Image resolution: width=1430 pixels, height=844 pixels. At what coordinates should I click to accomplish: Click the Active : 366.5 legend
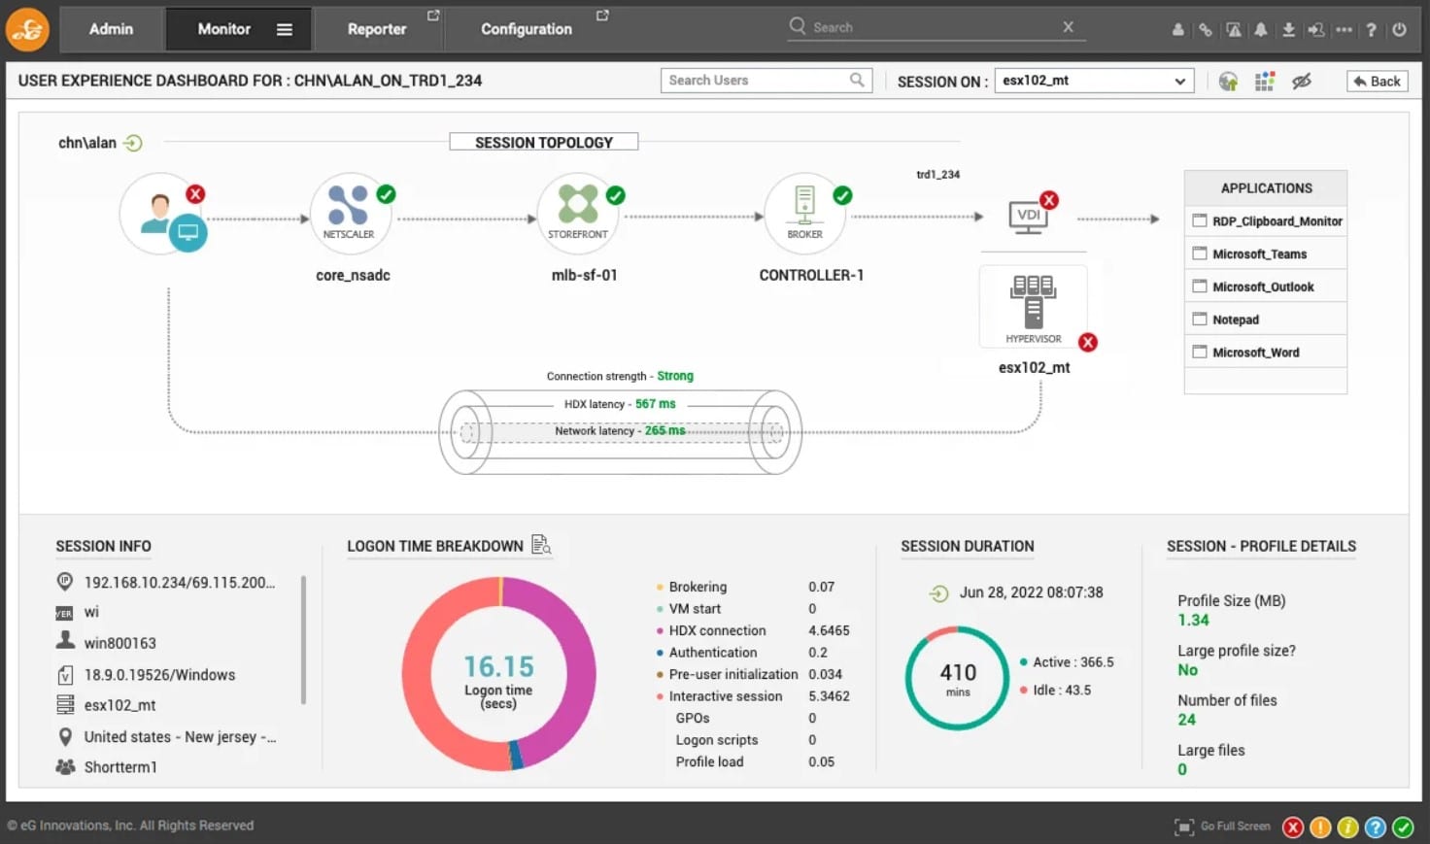[1067, 662]
